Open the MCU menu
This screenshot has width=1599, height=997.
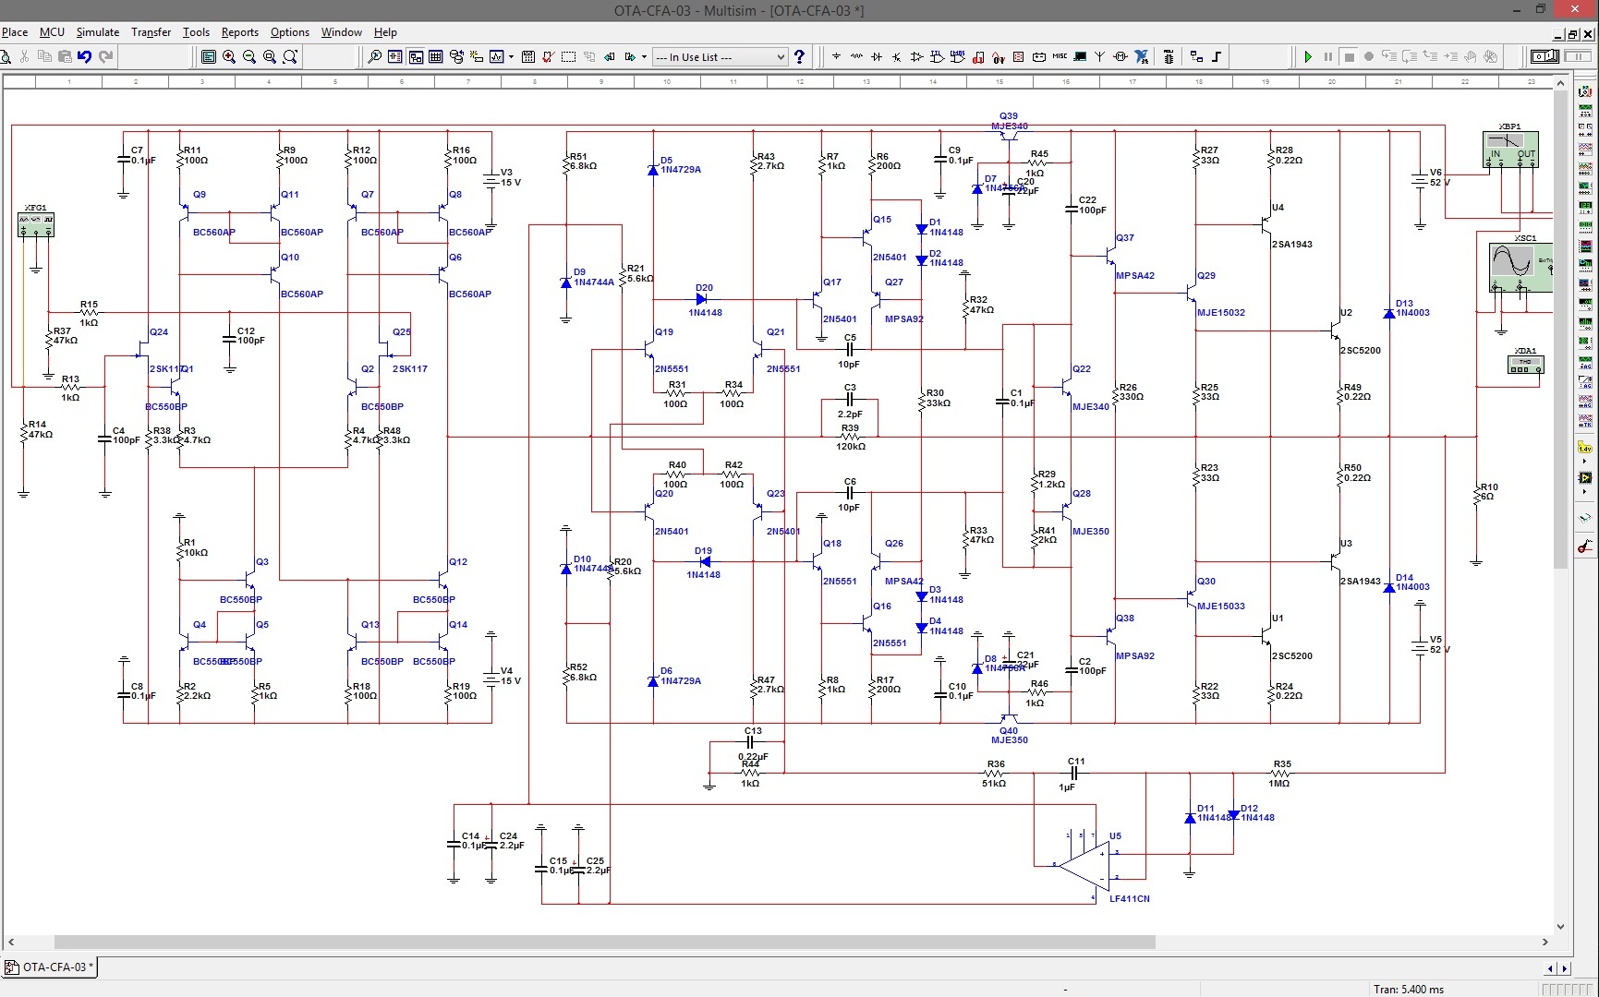[52, 32]
